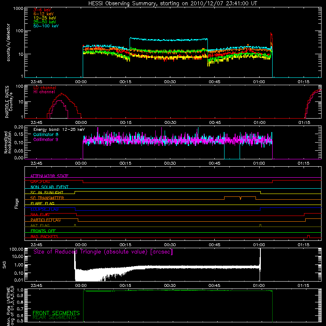Click the 23:45 tick label under livetime-adjacent SAS plot
The image size is (326, 326).
36,286
